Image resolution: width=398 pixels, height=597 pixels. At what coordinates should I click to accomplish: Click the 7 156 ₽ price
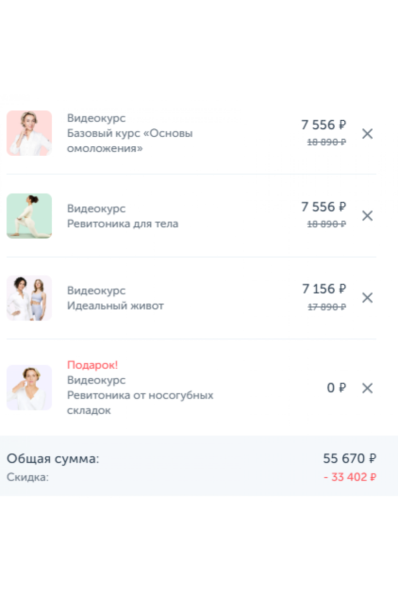click(324, 289)
